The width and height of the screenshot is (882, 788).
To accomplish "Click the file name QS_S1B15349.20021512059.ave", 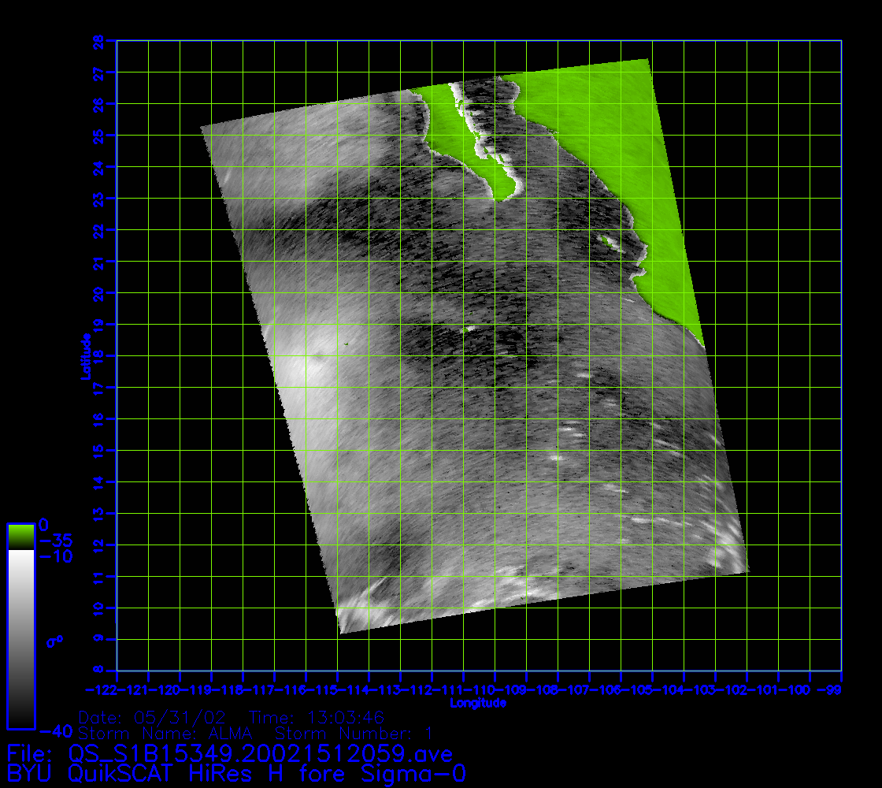I will (x=261, y=754).
